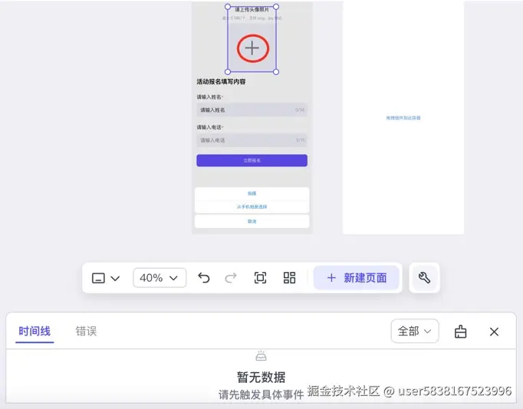The height and width of the screenshot is (409, 523).
Task: Expand the device type chevron
Action: (x=115, y=278)
